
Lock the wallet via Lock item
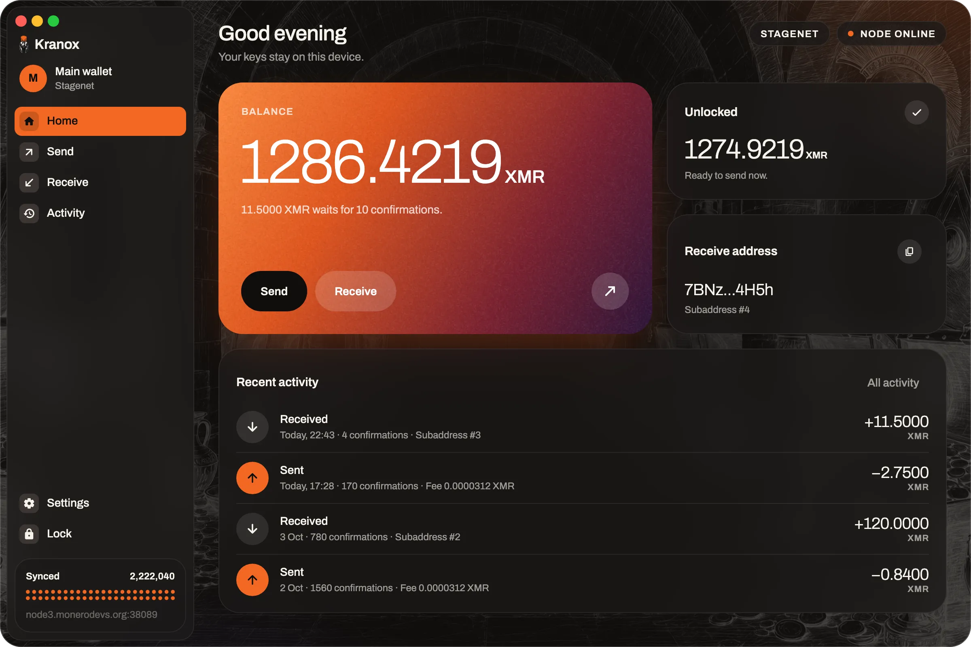(100, 534)
